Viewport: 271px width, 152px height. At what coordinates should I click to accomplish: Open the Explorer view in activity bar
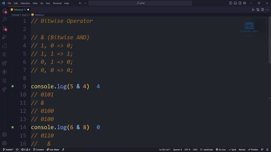pos(5,11)
